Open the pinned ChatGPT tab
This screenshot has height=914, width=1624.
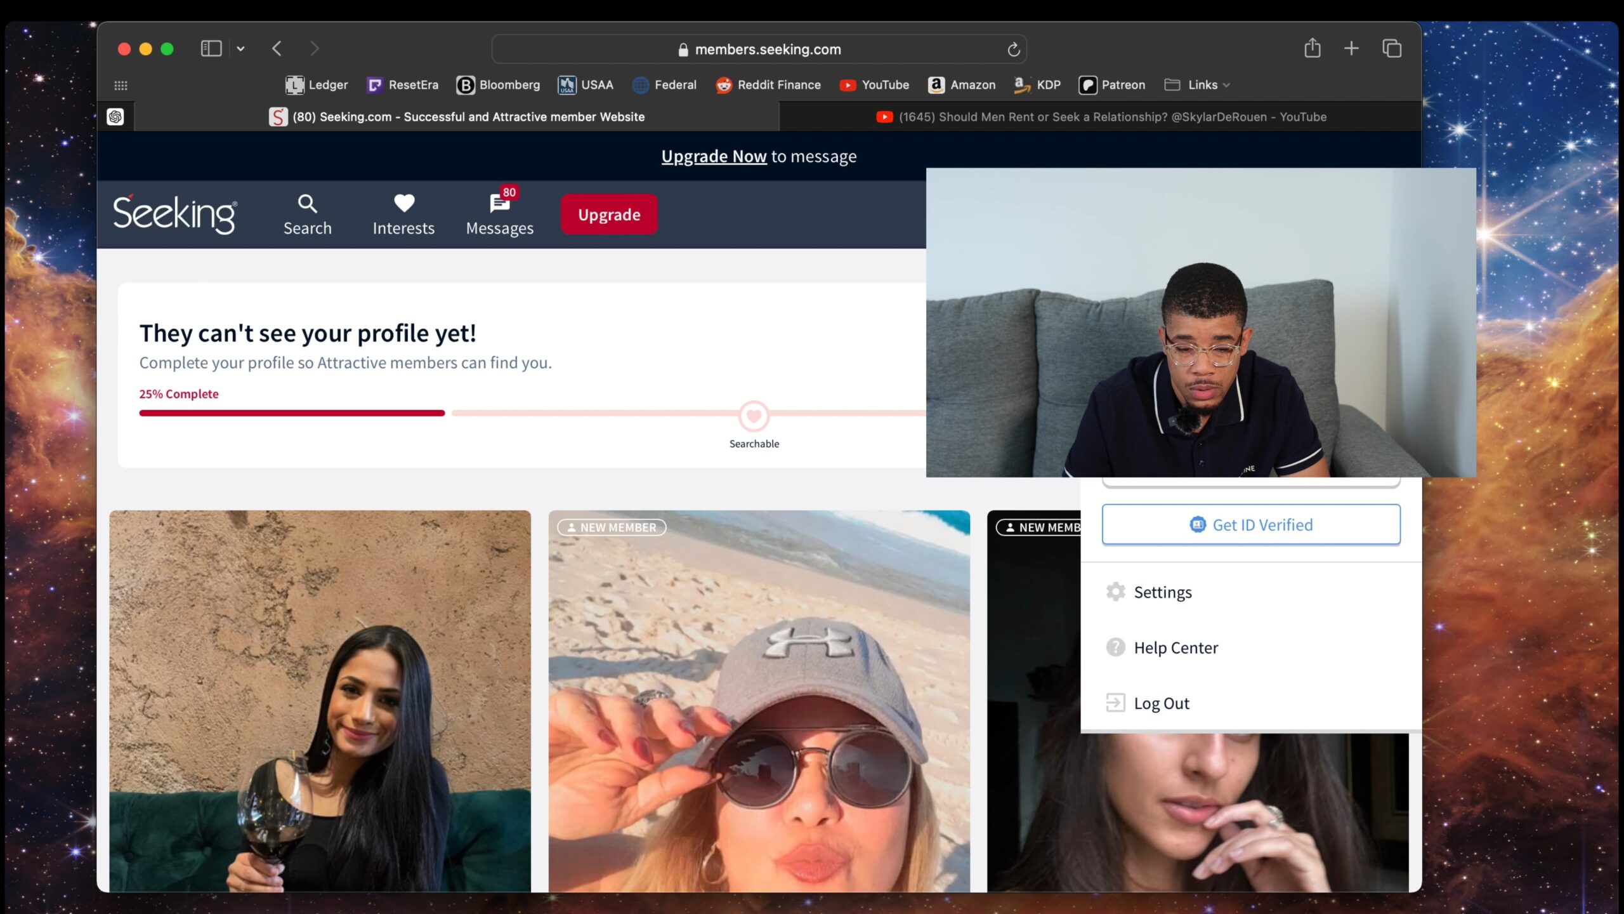click(x=115, y=117)
